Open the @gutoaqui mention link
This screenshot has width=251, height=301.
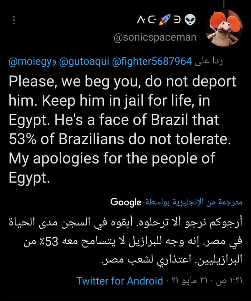(x=84, y=62)
